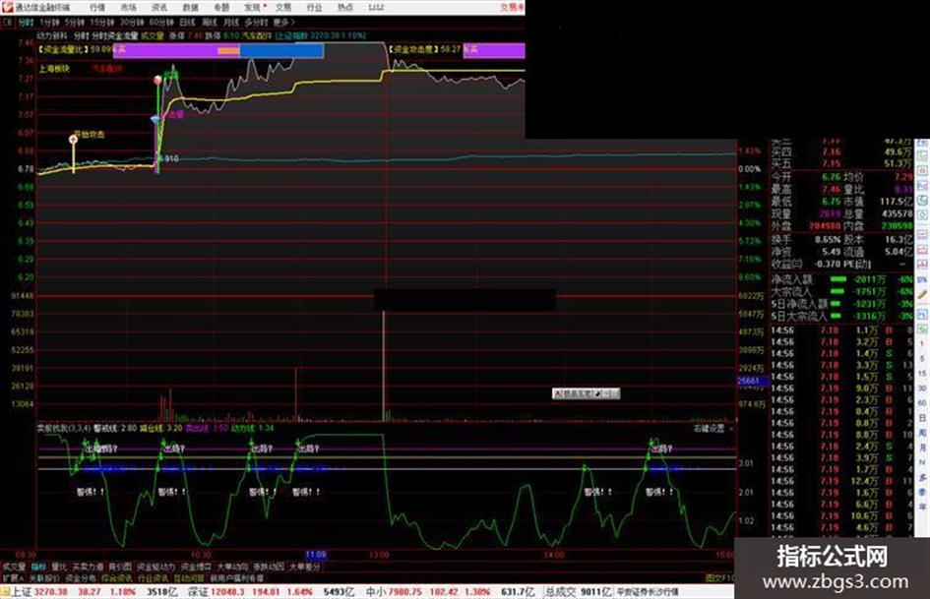Click the floating input method toolbar
Image resolution: width=930 pixels, height=599 pixels.
click(586, 393)
